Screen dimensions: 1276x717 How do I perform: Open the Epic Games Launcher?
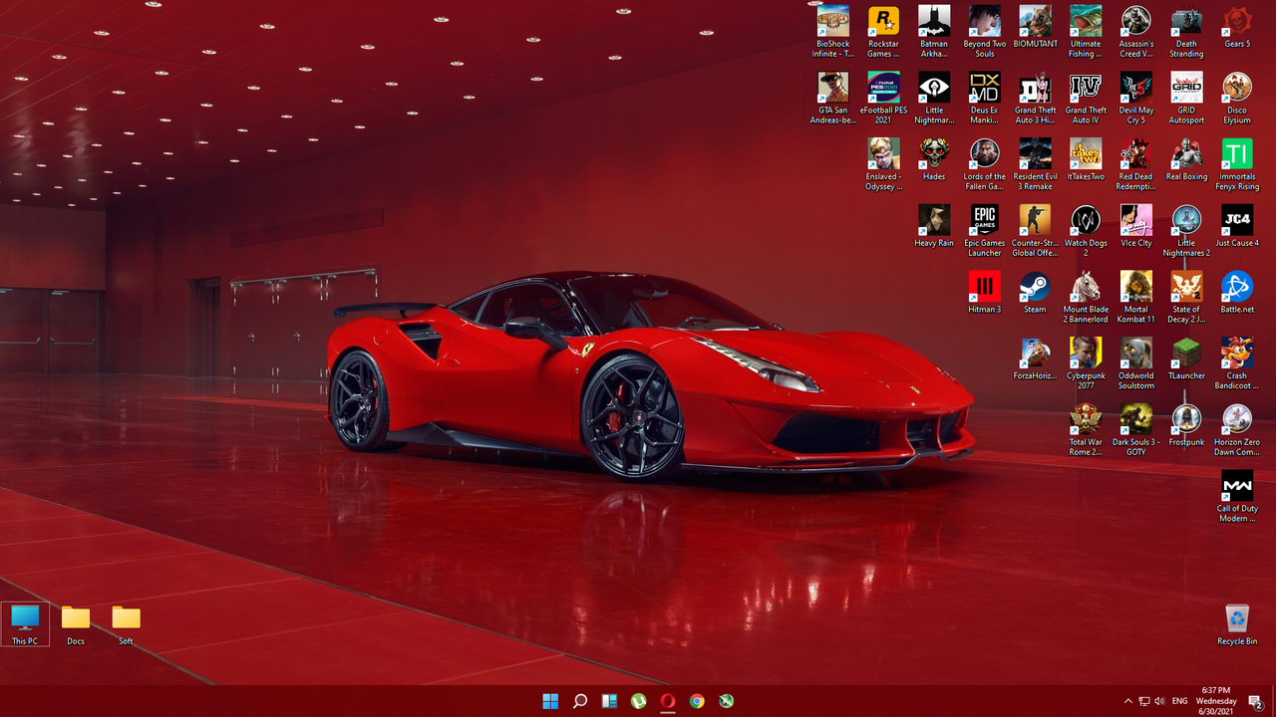coord(984,222)
